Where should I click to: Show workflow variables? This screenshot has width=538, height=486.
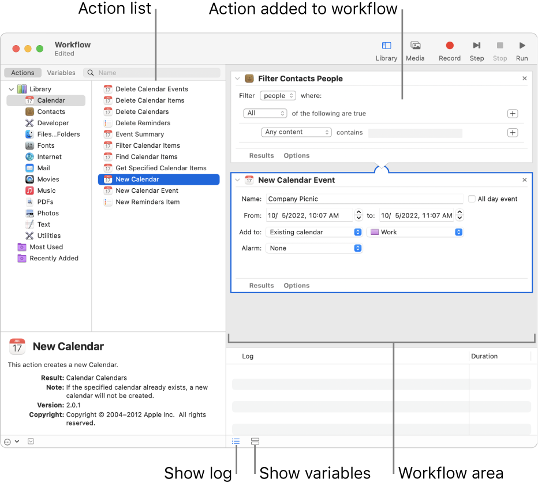point(255,441)
